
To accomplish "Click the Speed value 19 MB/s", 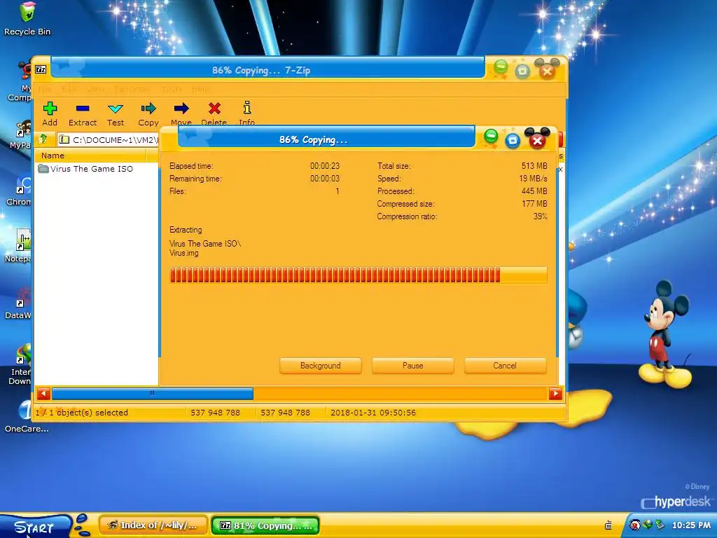I will (533, 179).
